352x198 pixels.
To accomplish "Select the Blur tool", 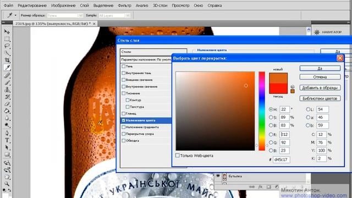I will point(7,118).
